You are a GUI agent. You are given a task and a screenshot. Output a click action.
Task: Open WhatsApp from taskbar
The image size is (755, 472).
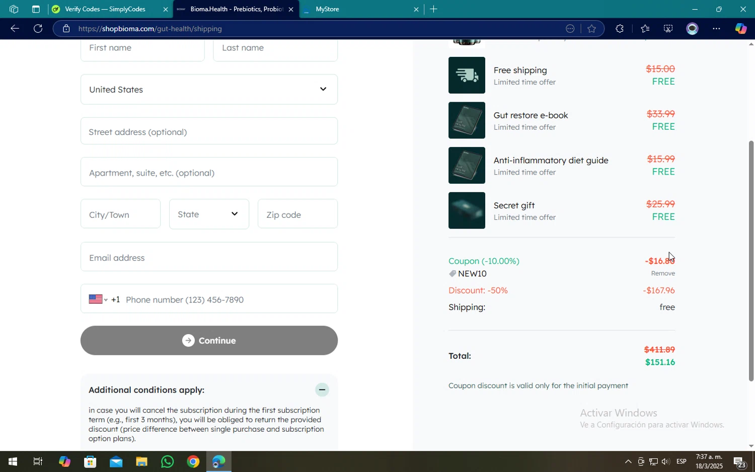[x=167, y=462]
